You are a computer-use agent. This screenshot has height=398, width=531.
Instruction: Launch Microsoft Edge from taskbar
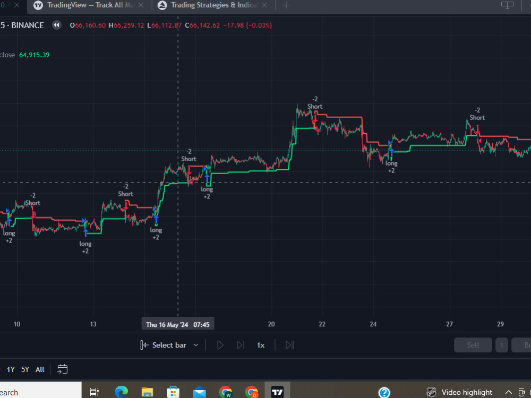pyautogui.click(x=121, y=392)
